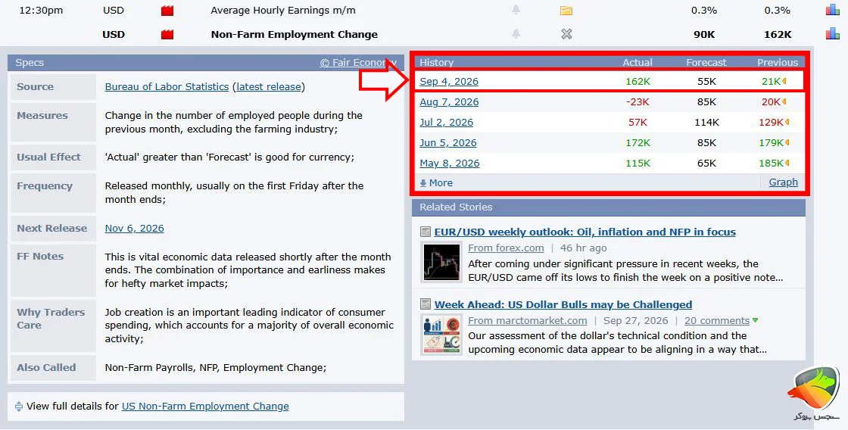The image size is (848, 430).
Task: Click the revision marker beside 129K previous value
Action: point(787,122)
